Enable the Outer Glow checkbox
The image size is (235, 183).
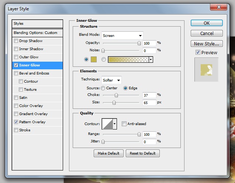16,57
